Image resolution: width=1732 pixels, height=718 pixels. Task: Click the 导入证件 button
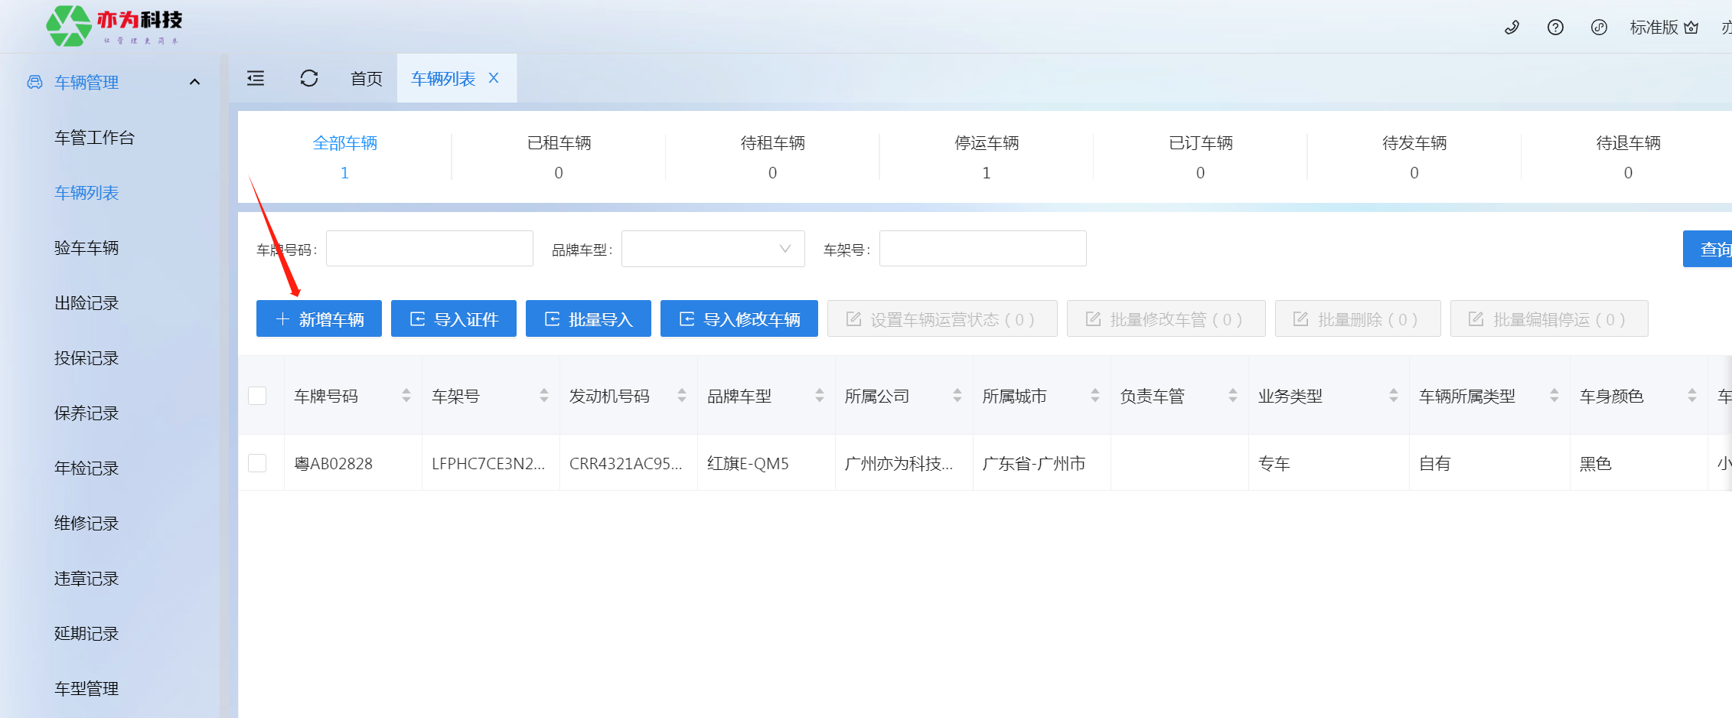tap(453, 318)
